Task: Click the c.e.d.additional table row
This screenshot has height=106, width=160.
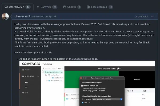Action: [72, 95]
